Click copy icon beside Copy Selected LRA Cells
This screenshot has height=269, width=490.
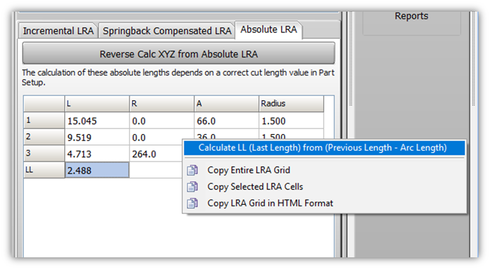(192, 187)
